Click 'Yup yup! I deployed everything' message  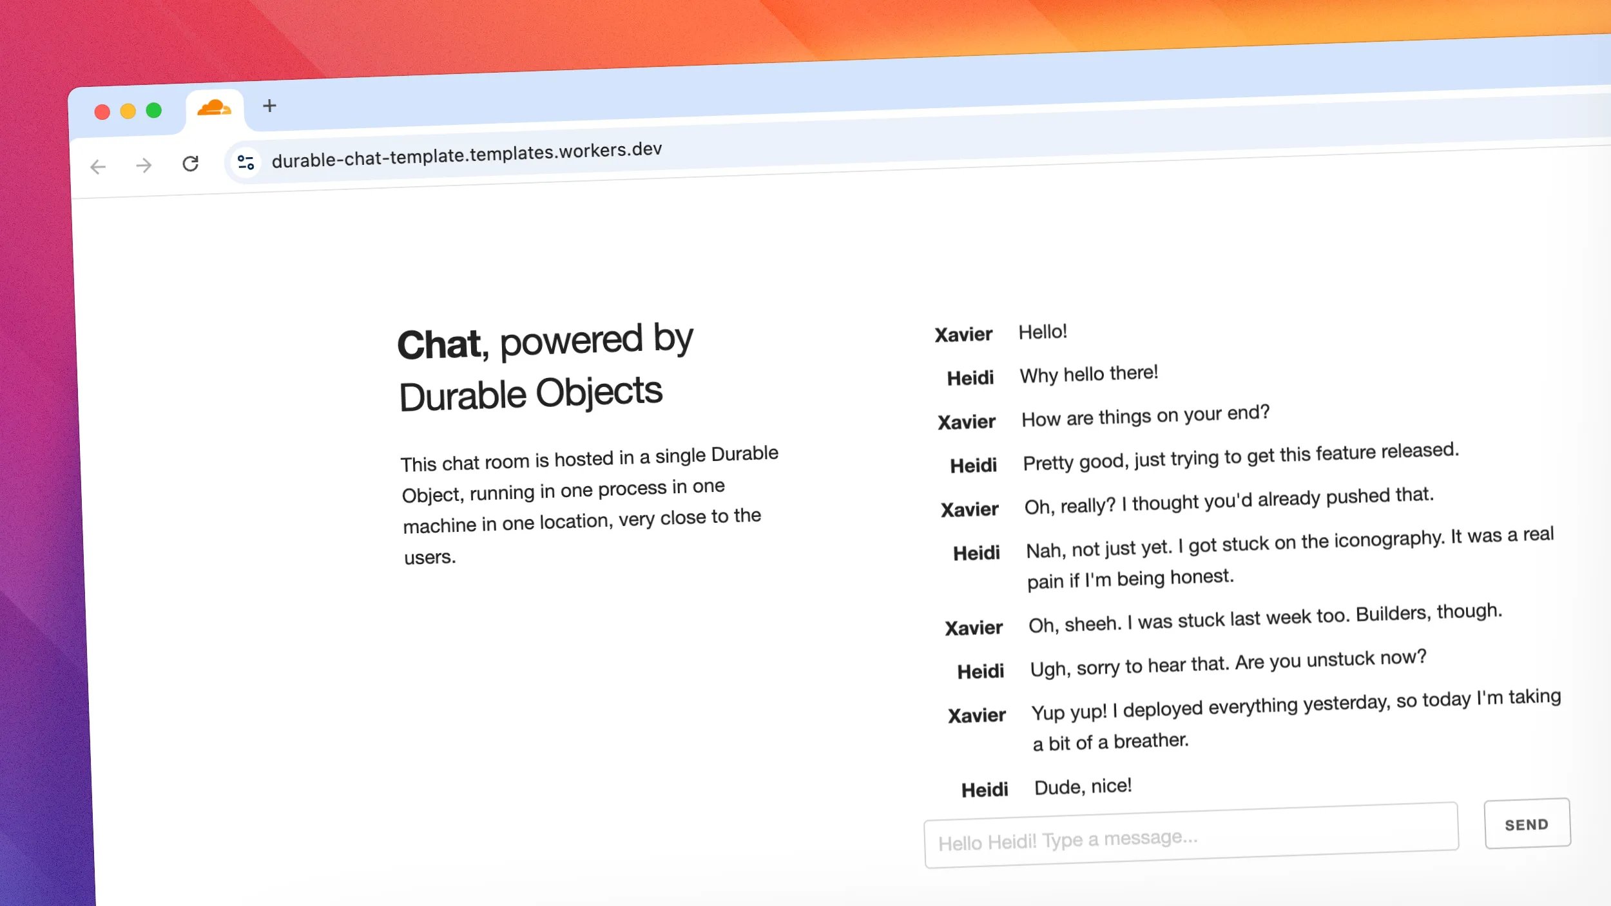[1296, 721]
